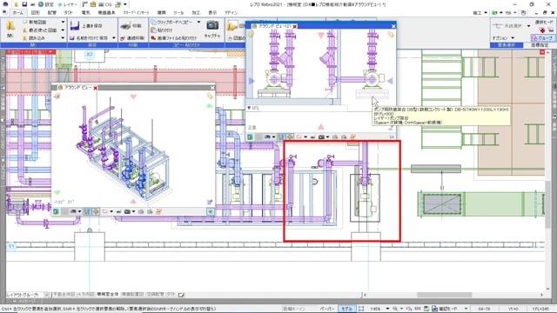Click the CG view icon in quick toolbar

102,4
